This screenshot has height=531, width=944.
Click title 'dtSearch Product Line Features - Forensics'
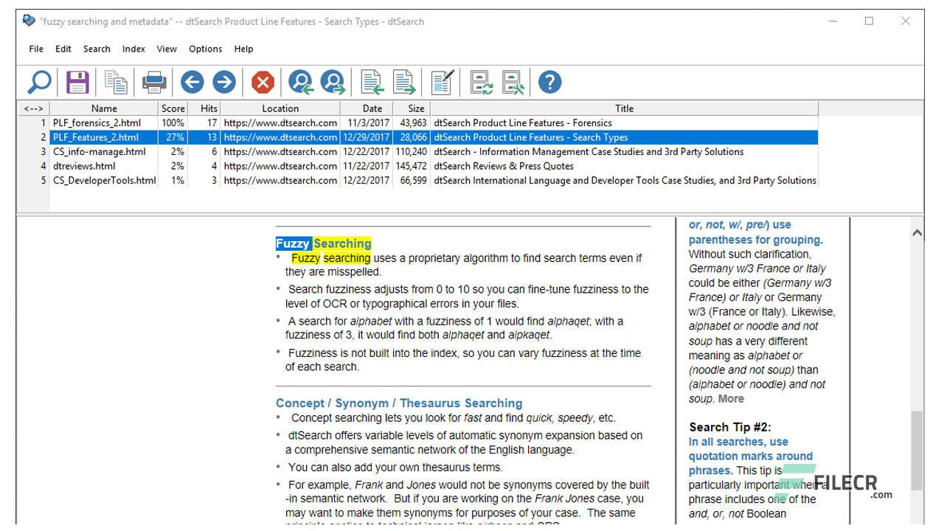(523, 123)
